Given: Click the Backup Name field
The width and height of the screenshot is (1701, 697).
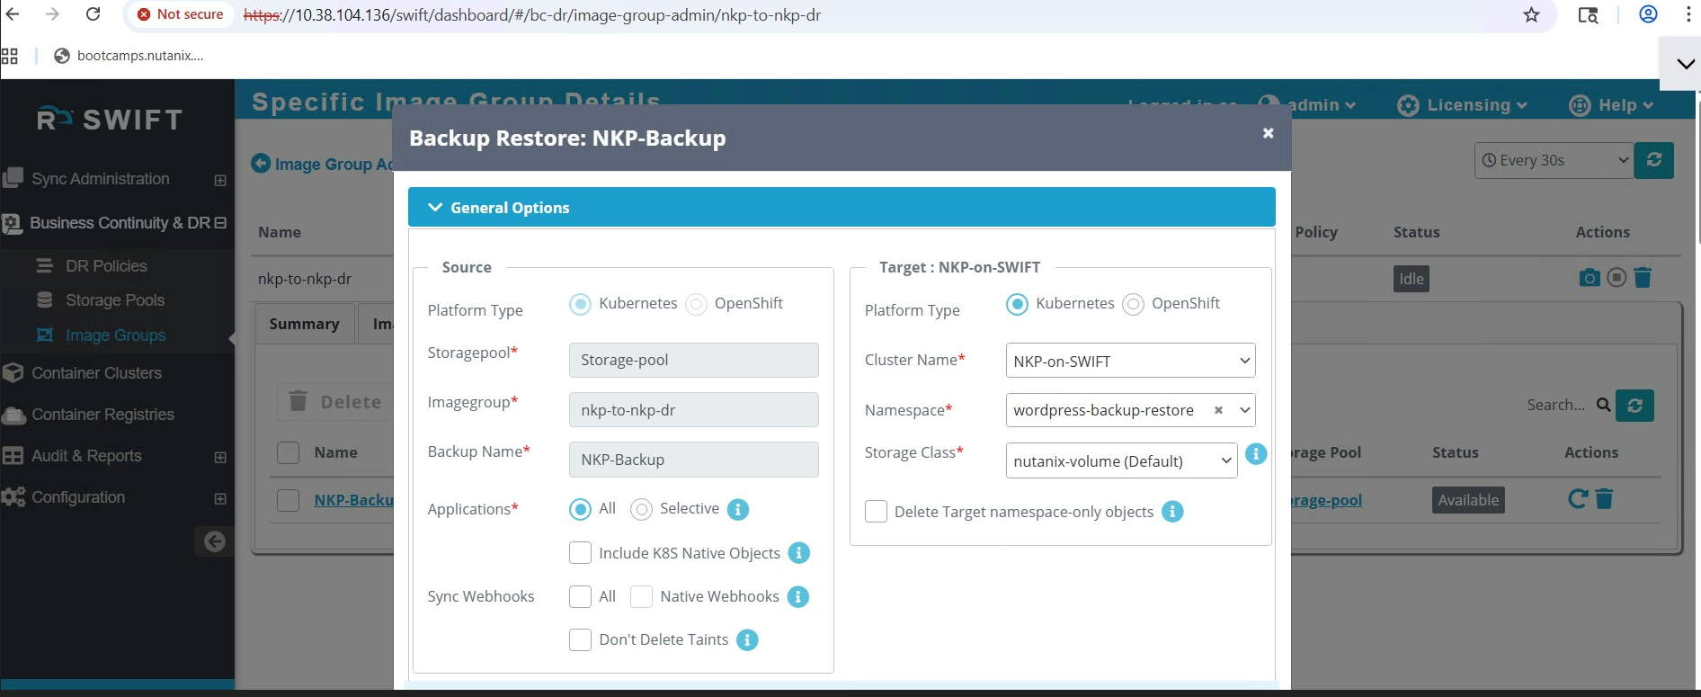Looking at the screenshot, I should pos(694,460).
